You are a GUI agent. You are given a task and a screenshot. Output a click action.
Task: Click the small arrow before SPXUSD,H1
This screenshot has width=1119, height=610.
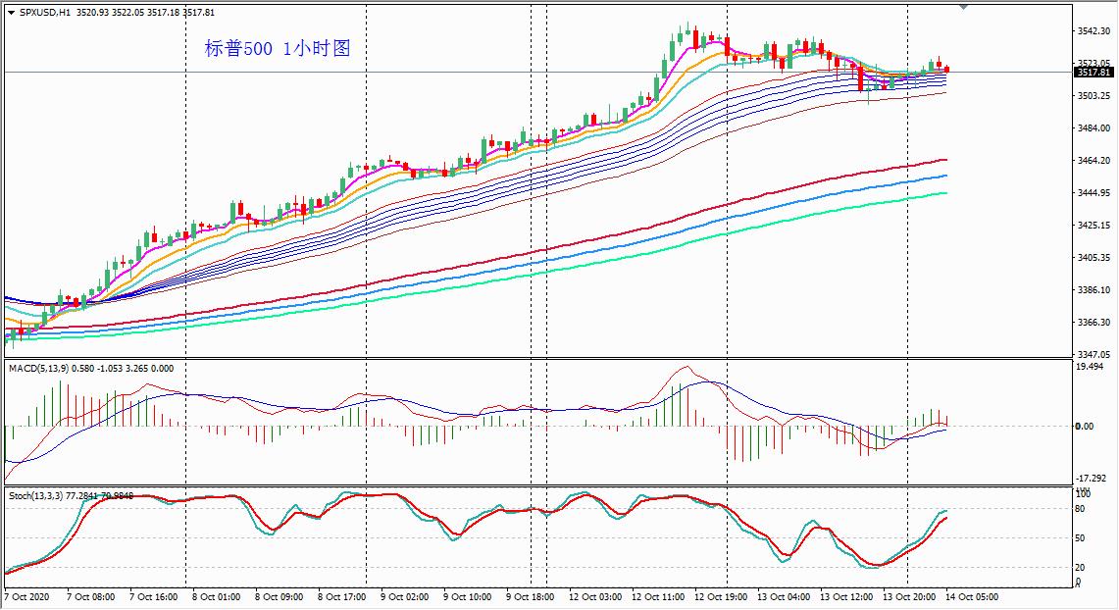click(12, 13)
